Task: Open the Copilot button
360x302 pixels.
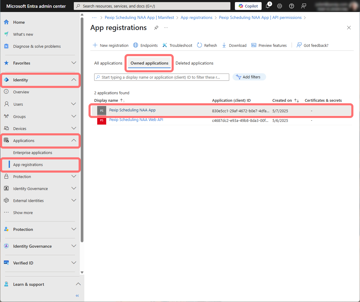Action: coord(248,6)
